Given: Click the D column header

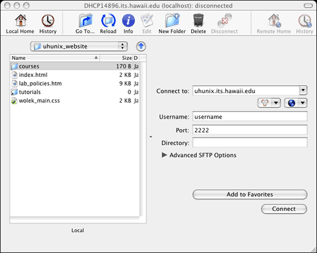Looking at the screenshot, I should click(136, 58).
